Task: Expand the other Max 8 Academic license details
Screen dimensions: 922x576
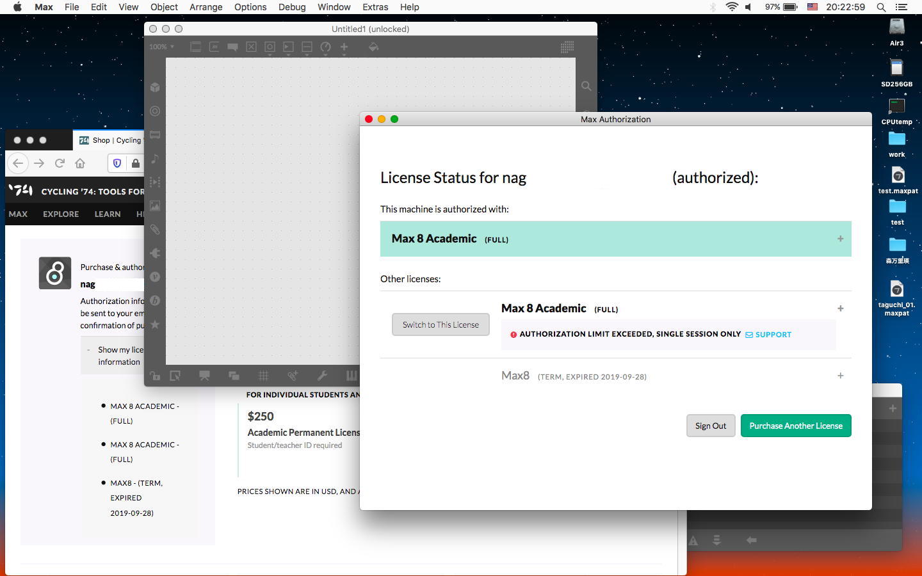Action: tap(840, 308)
